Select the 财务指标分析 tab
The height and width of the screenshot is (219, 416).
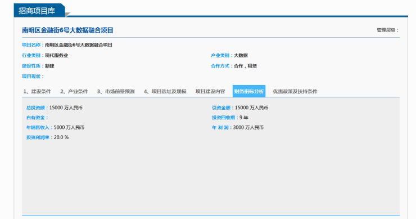[x=249, y=91]
